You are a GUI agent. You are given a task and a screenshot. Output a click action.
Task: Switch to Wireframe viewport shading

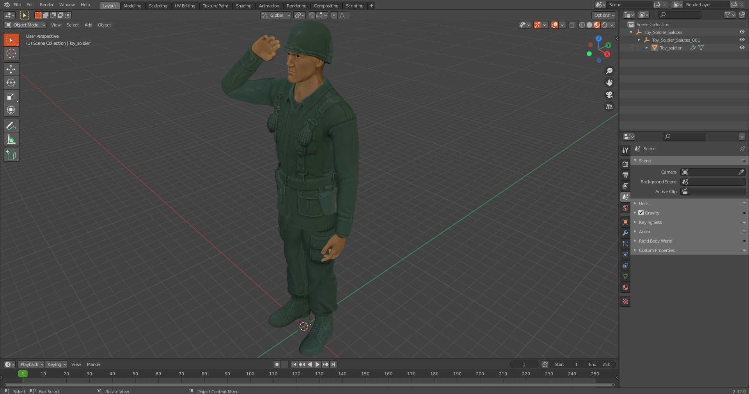pos(582,25)
